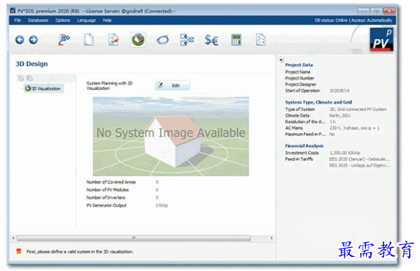Click the Number of Covered Areas label

click(x=111, y=182)
